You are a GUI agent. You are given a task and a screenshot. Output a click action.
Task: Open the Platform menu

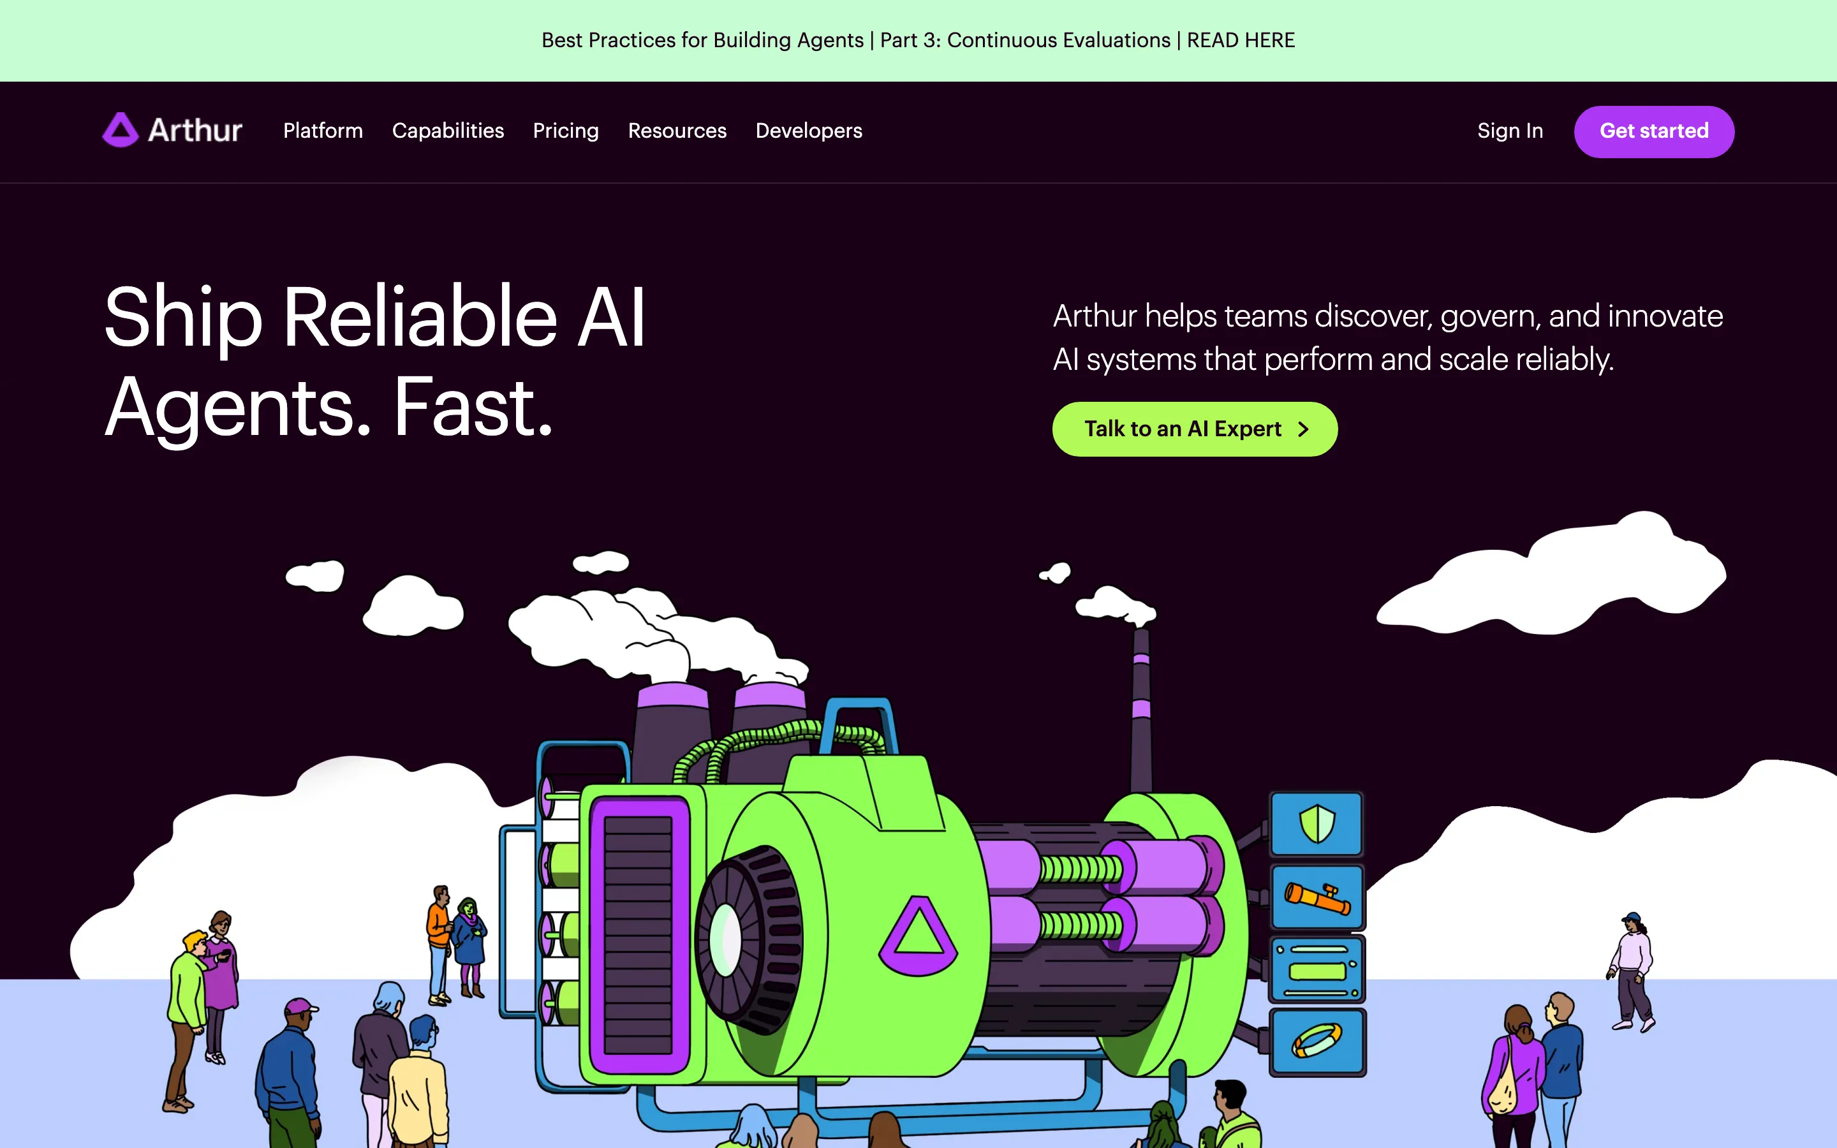click(x=323, y=131)
